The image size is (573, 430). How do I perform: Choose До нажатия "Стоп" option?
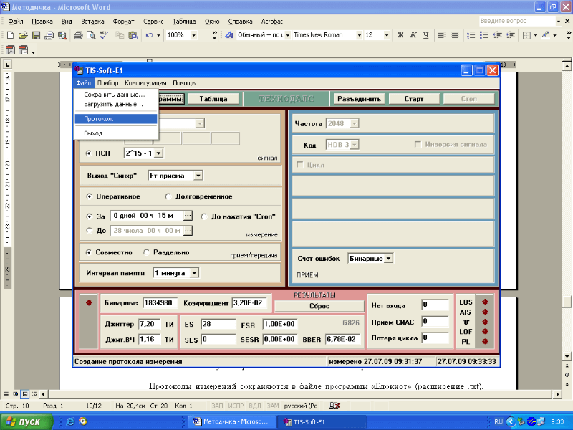click(x=204, y=216)
